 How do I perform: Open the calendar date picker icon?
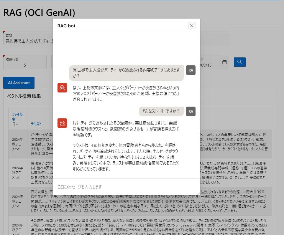(224, 62)
